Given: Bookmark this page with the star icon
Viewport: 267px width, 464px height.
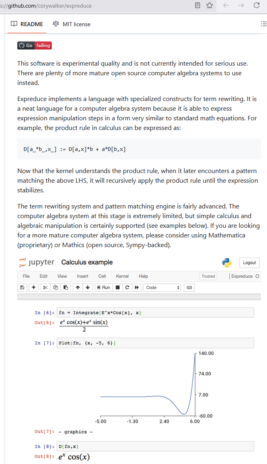Looking at the screenshot, I should click(x=209, y=6).
